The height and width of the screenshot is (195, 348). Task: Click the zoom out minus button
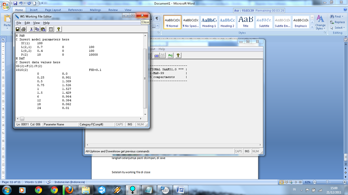[x=314, y=182]
